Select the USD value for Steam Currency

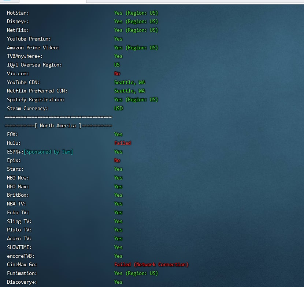118,108
